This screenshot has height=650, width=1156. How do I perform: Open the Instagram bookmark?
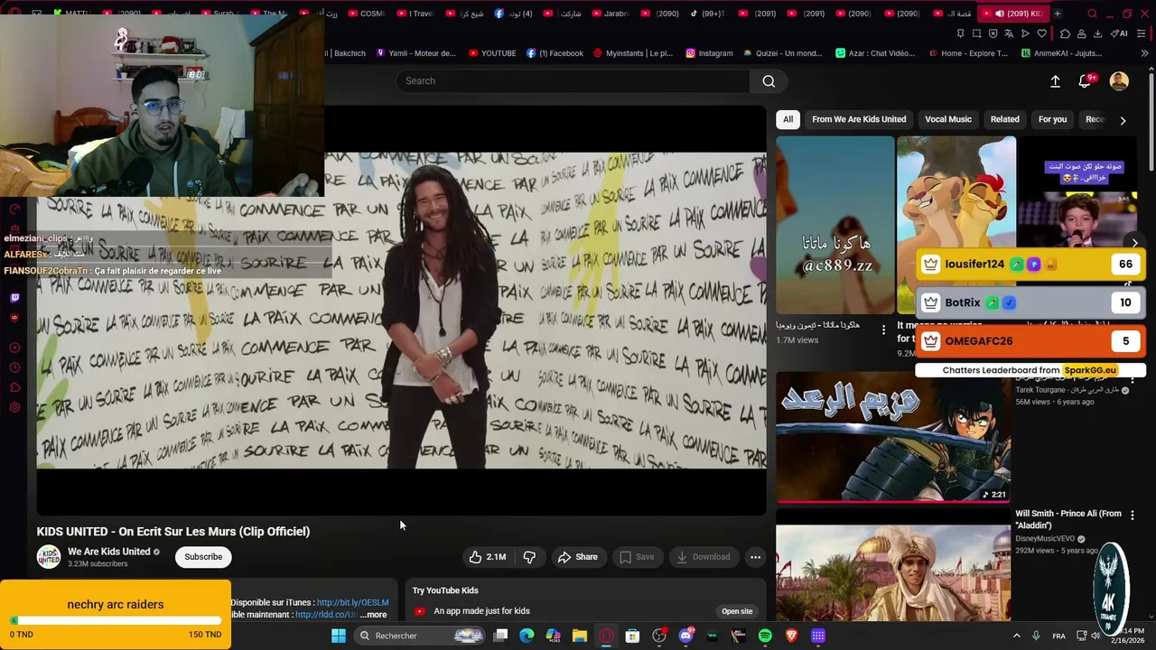(x=709, y=53)
